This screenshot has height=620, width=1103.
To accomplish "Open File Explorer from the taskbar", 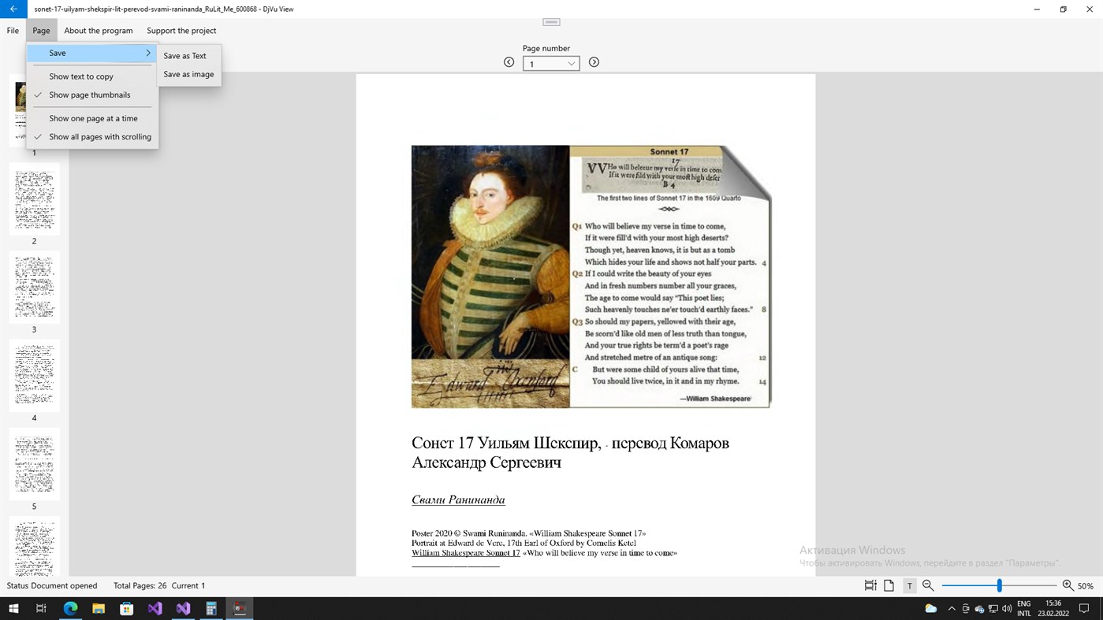I will (99, 608).
